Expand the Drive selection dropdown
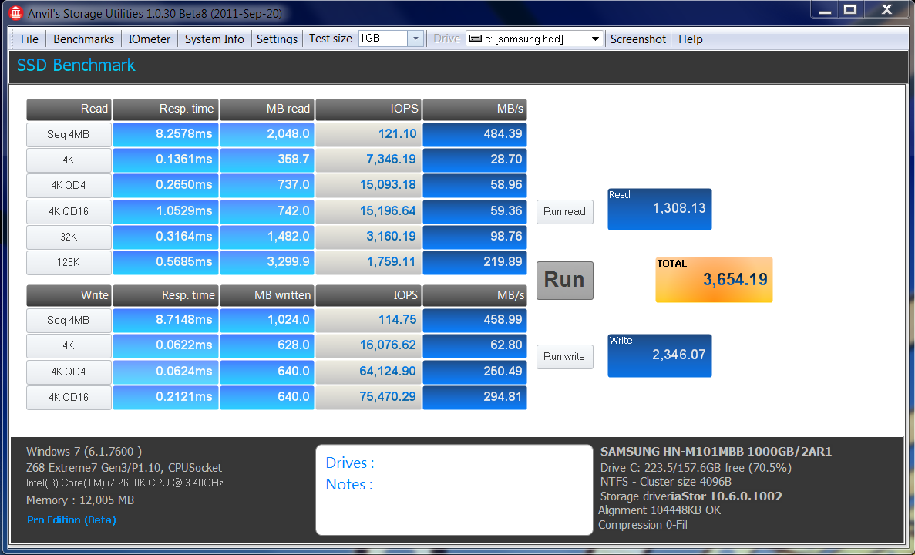 (x=595, y=39)
